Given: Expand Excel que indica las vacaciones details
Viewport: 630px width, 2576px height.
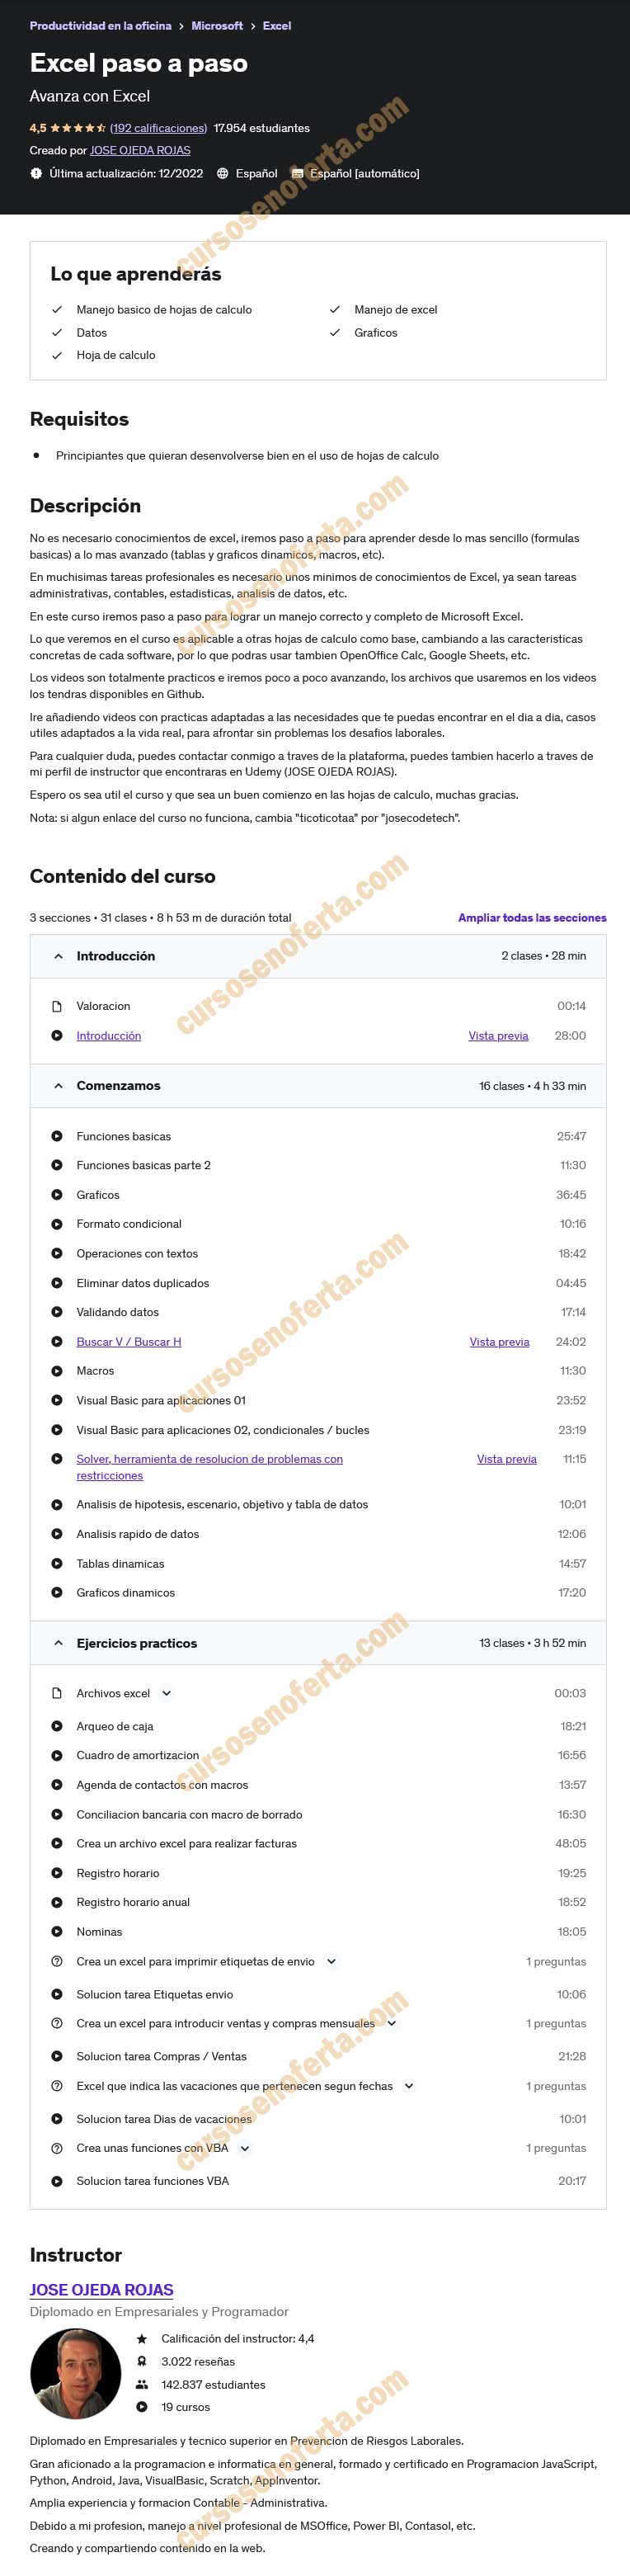Looking at the screenshot, I should (x=409, y=2086).
